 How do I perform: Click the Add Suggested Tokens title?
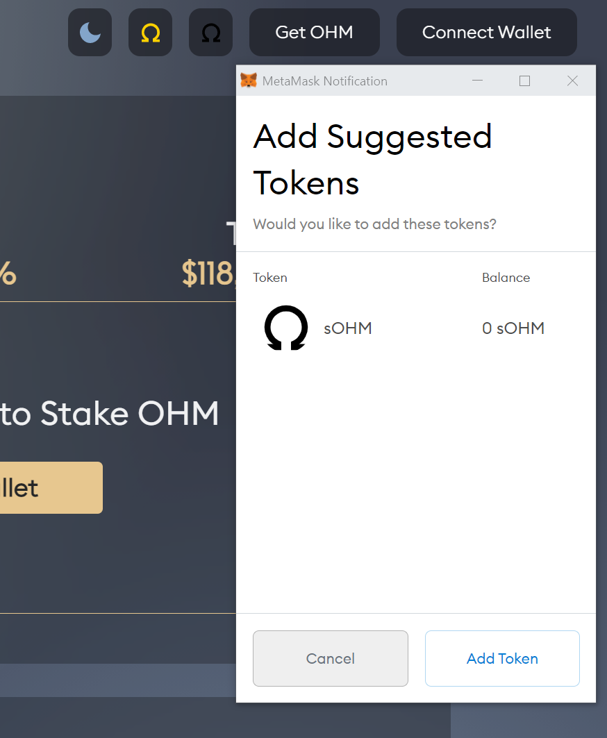(372, 158)
